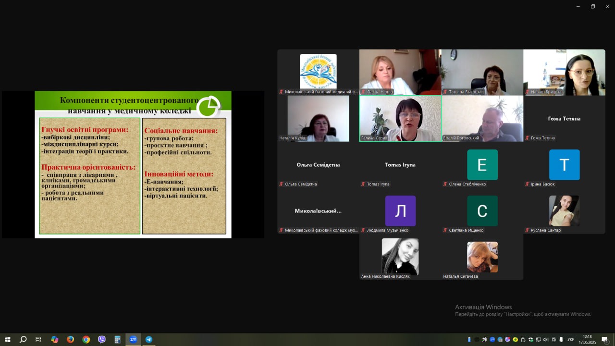Screen dimensions: 615x346
Task: Open the Meet Now tray icon
Action: 553,340
